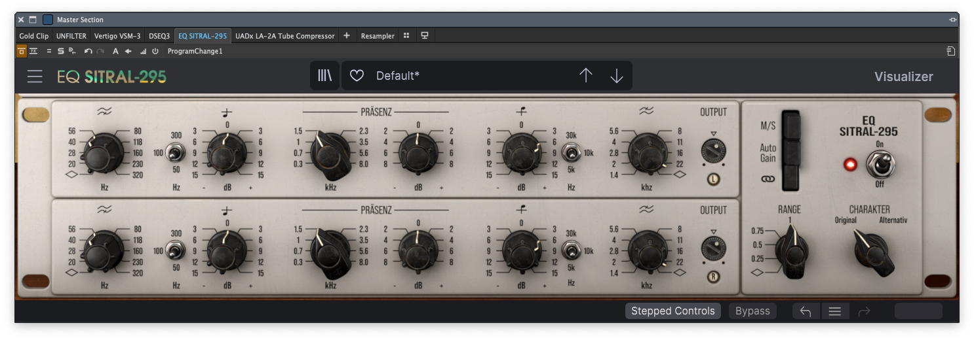
Task: Switch to the Vertigo VSM-3 tab
Action: pos(117,36)
